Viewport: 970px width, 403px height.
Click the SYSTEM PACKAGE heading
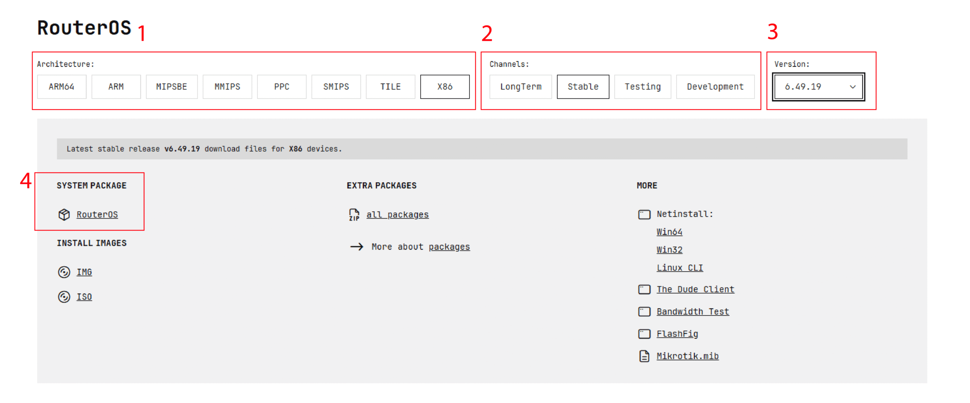pos(92,186)
